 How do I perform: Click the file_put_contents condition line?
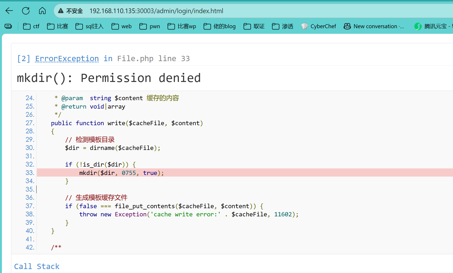point(164,206)
